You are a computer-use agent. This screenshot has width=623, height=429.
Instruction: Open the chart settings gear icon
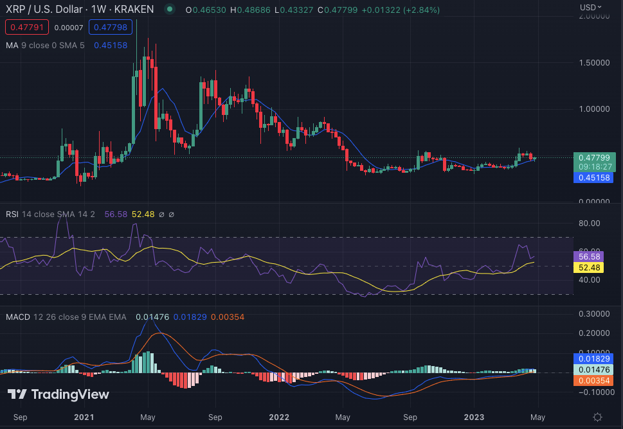pyautogui.click(x=597, y=417)
